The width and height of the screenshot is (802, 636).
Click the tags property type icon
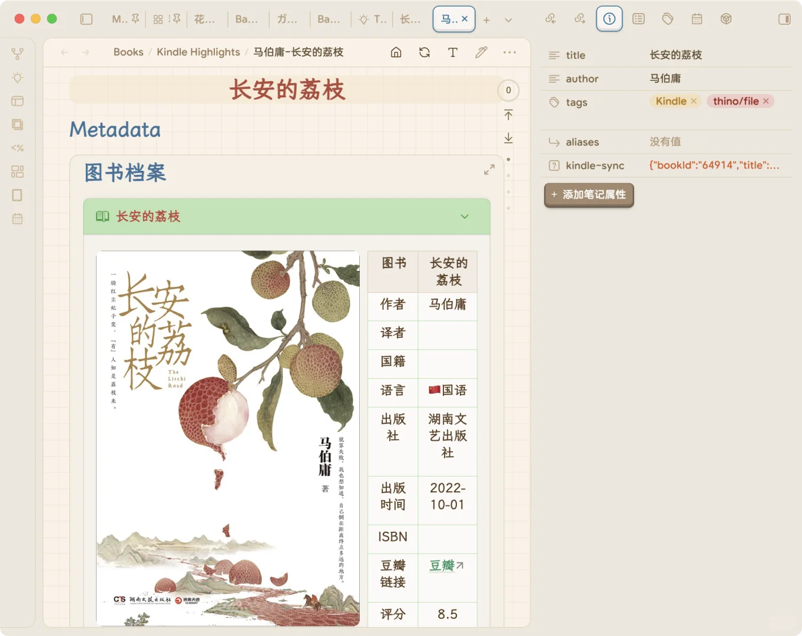(x=554, y=102)
